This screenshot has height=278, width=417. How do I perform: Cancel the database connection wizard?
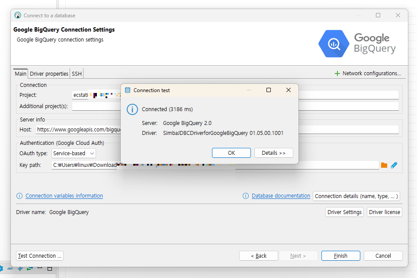point(383,256)
